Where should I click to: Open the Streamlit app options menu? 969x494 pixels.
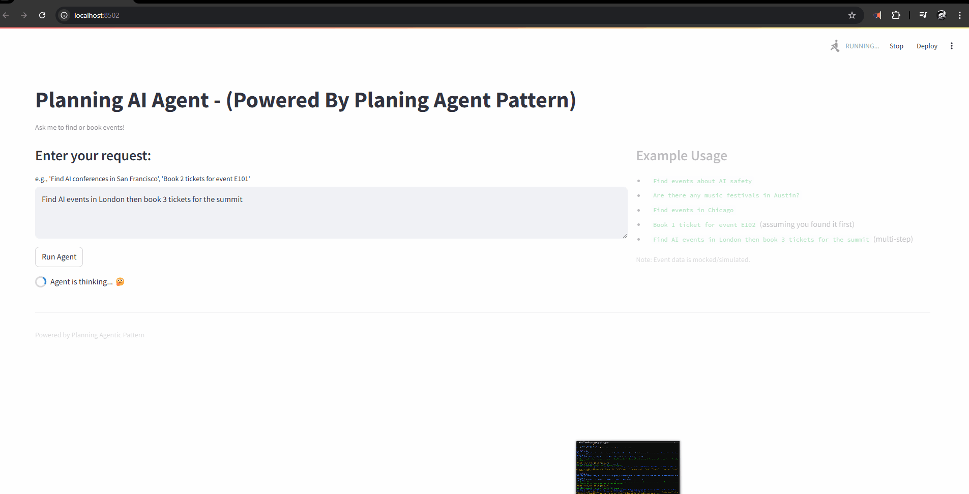[x=952, y=46]
